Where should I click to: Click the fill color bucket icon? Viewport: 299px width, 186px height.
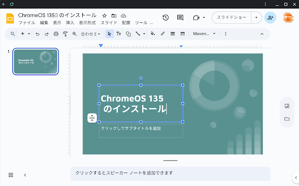point(153,34)
